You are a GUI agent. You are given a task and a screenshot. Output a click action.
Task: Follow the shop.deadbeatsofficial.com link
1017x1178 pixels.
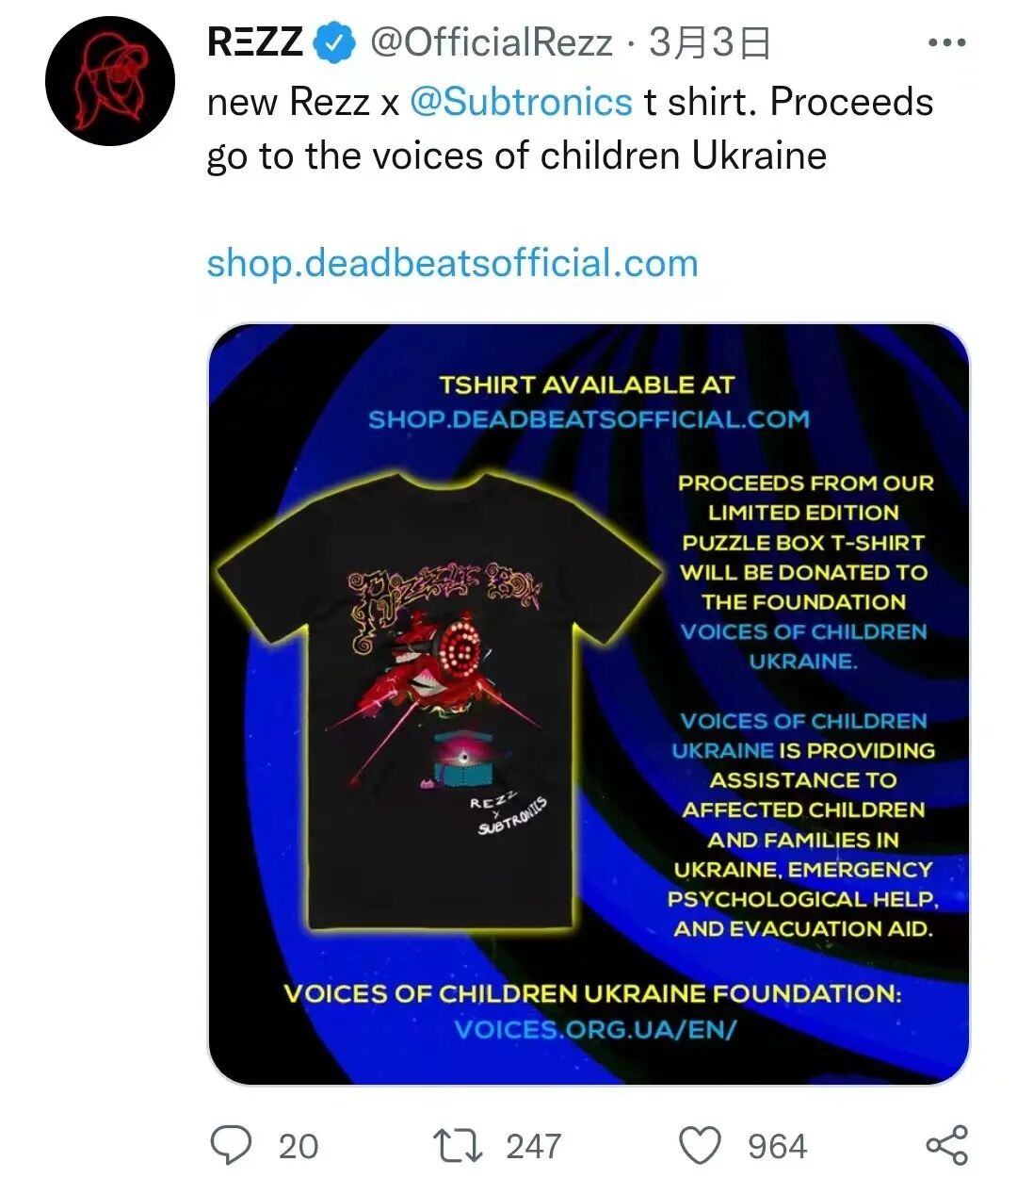(452, 263)
